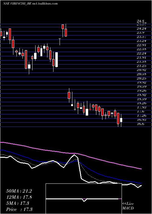Click the 5MA : 17.3 reading
Viewport: 152px width, 214px height.
click(18, 203)
